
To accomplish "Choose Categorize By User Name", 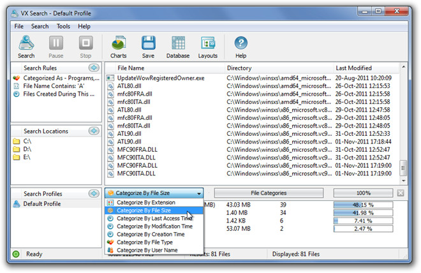I will coord(154,250).
